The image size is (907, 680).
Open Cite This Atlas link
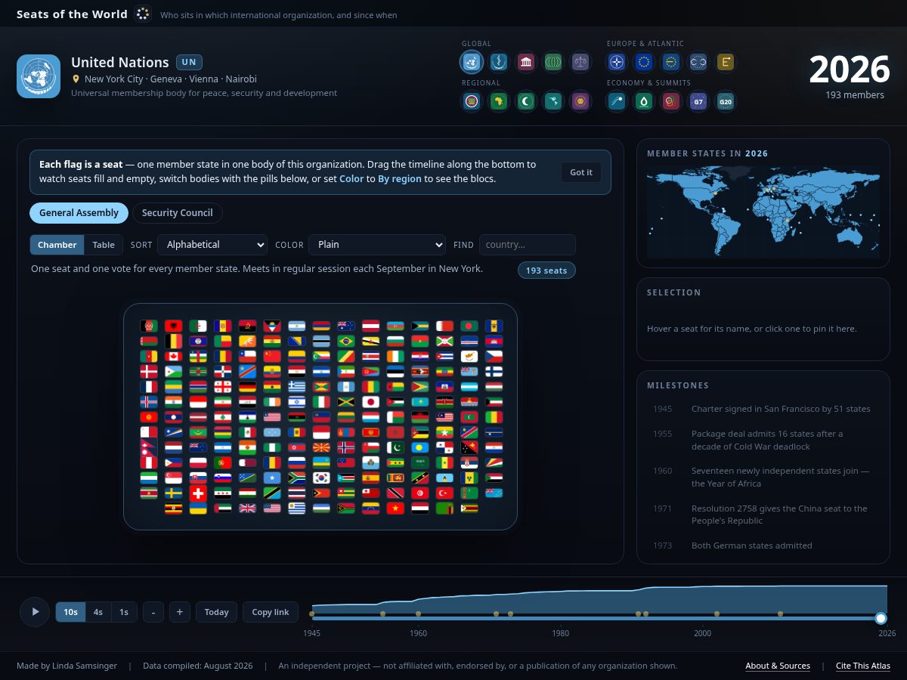(x=863, y=666)
